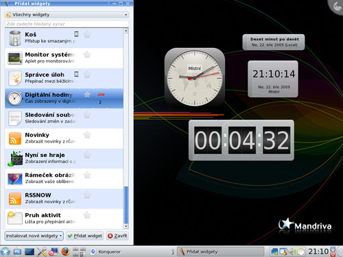Toggle favorite star for Koš
343x257 pixels.
click(x=87, y=34)
